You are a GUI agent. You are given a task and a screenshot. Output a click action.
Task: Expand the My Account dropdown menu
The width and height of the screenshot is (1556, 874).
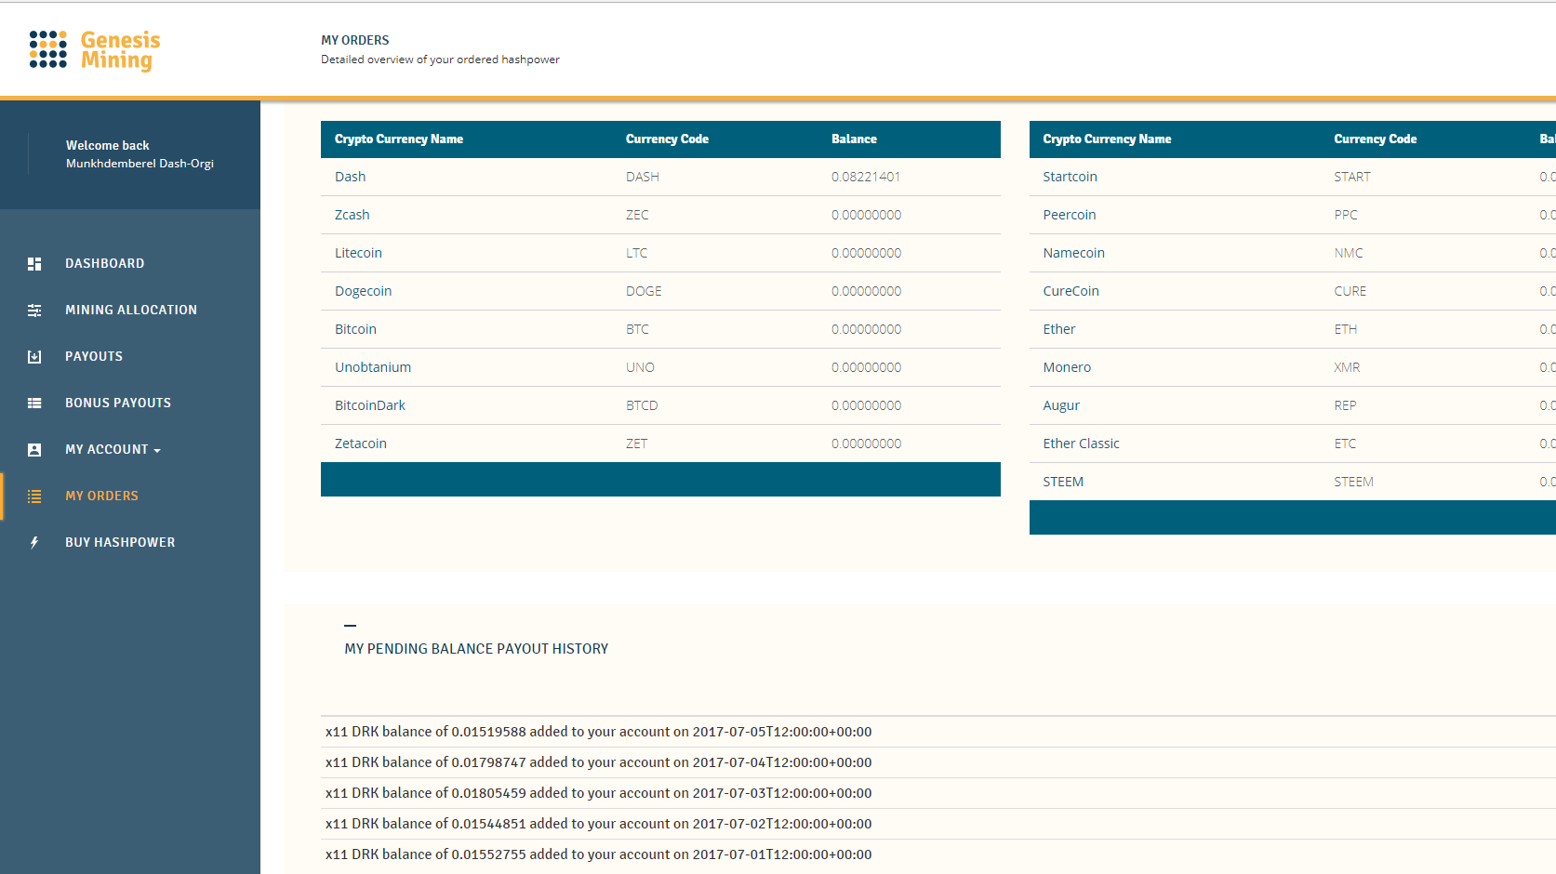[x=113, y=449]
